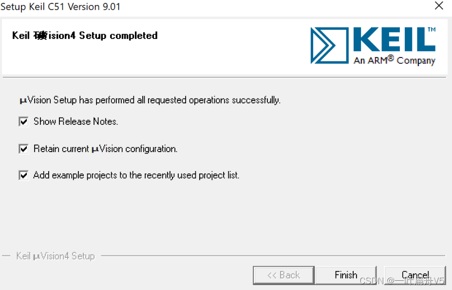Click the KEIL wordmark in the header
This screenshot has width=452, height=290.
pos(394,39)
